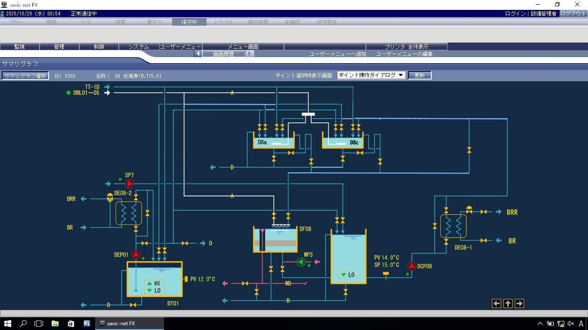This screenshot has height=330, width=588.
Task: Click the LO indicator in right tank
Action: tap(348, 275)
